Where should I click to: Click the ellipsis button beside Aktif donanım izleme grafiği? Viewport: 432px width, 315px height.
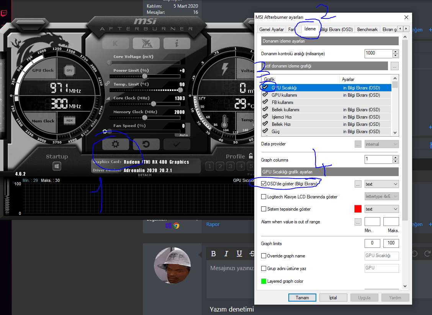tap(394, 66)
